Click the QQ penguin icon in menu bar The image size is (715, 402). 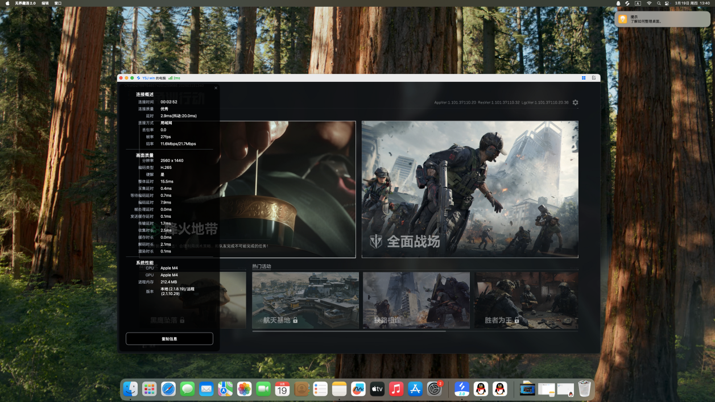click(x=618, y=3)
